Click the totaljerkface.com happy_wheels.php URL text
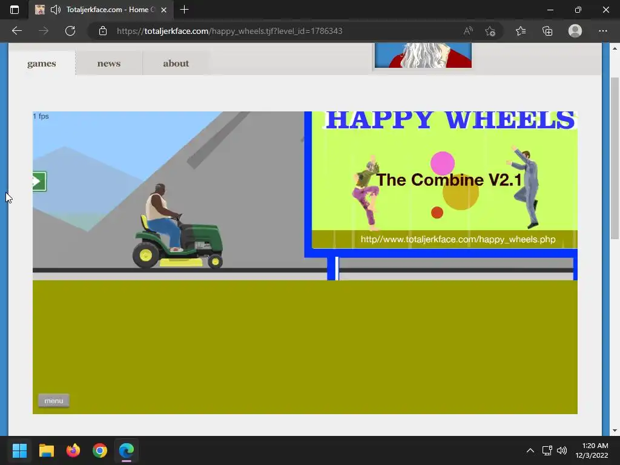This screenshot has height=465, width=620. [x=458, y=239]
